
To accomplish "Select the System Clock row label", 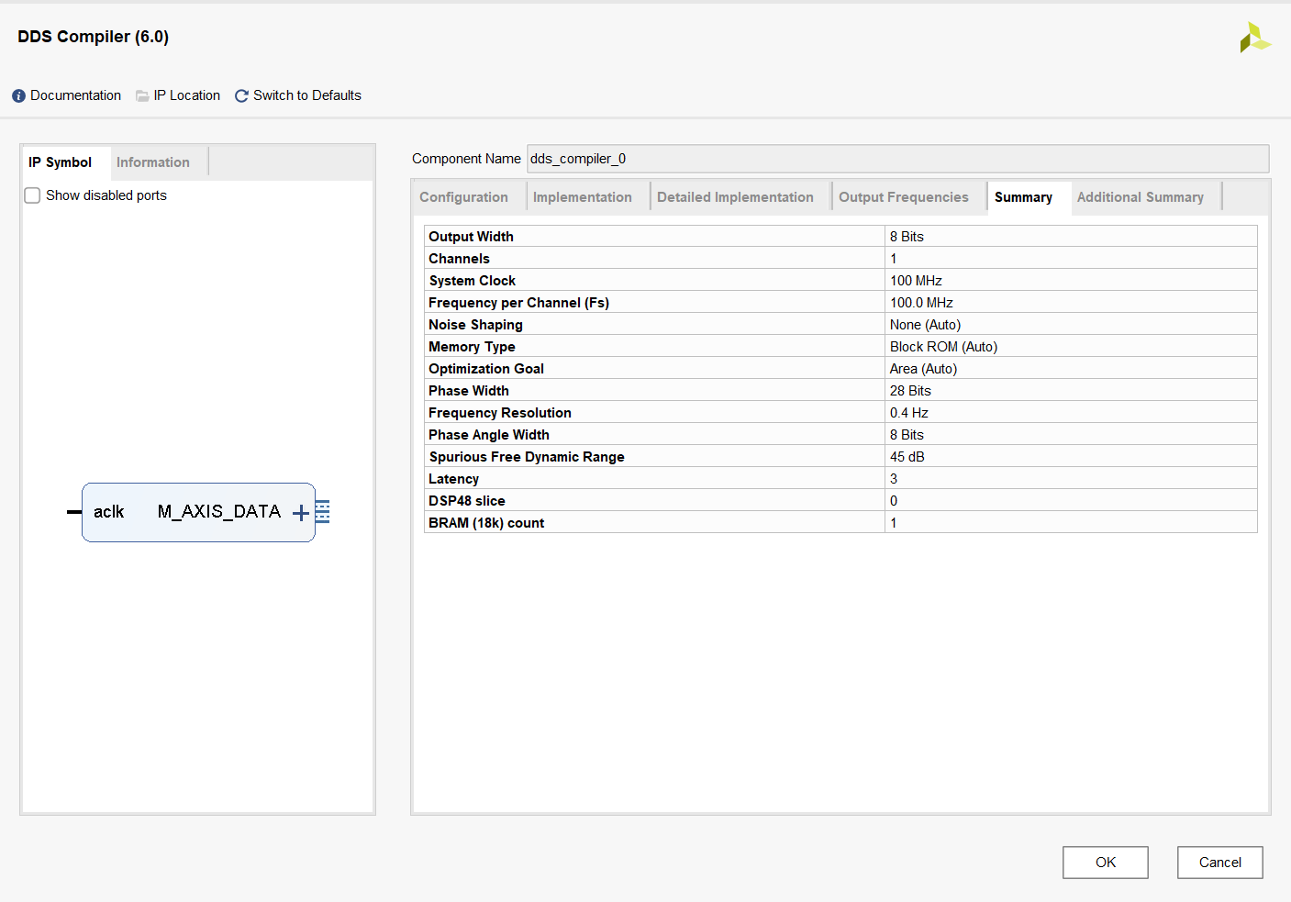I will tap(472, 281).
